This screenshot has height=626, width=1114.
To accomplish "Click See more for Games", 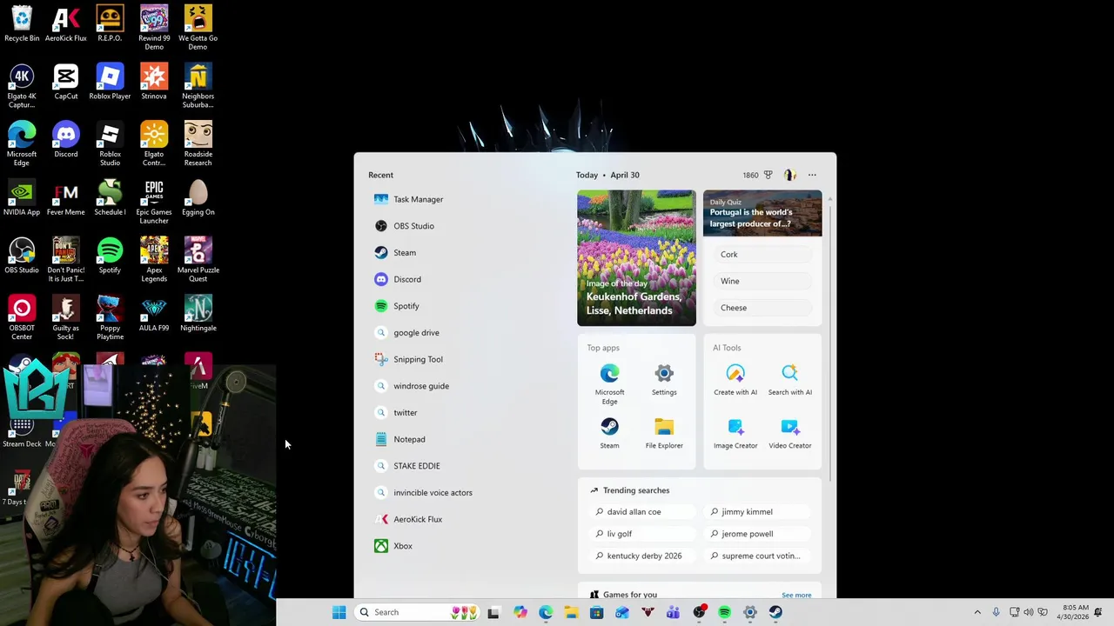I will pyautogui.click(x=796, y=596).
